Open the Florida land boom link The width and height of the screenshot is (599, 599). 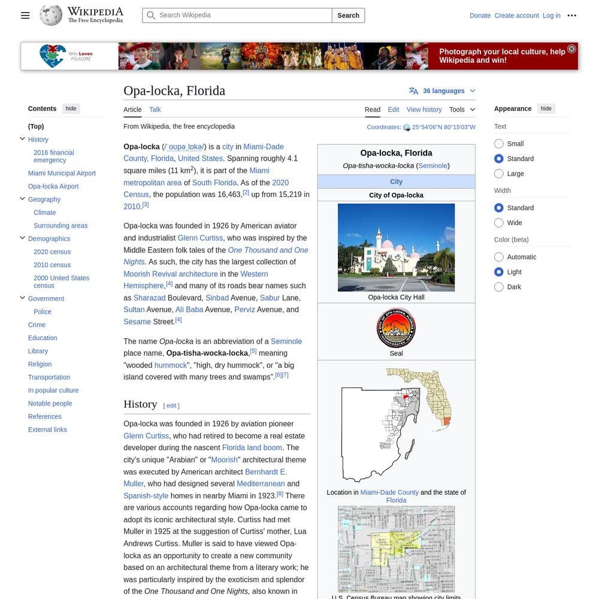click(252, 447)
